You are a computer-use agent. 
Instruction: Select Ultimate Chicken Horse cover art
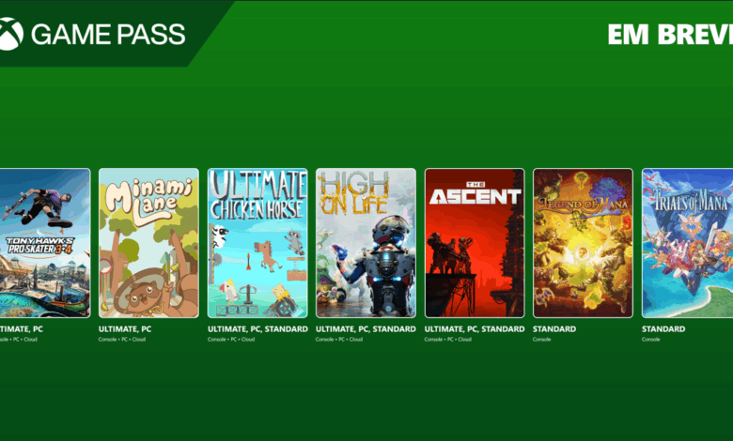pyautogui.click(x=257, y=243)
